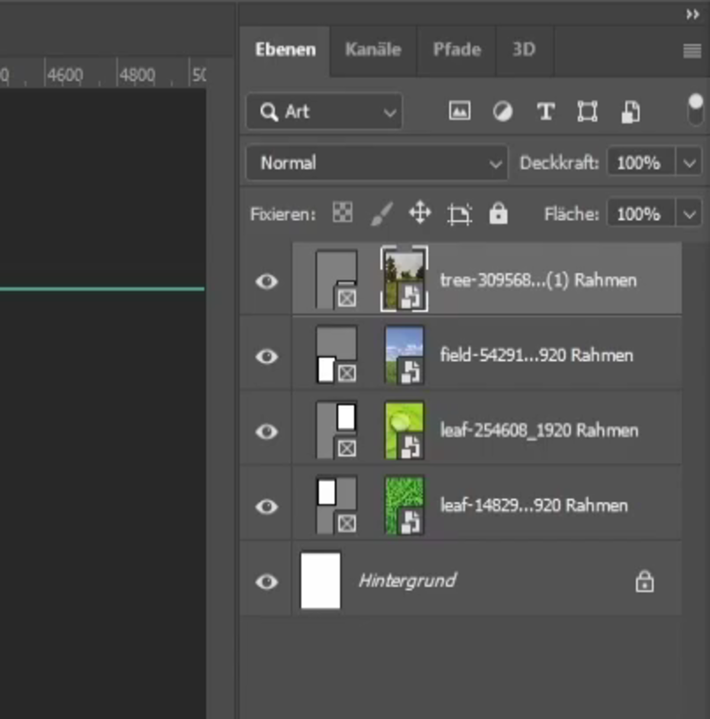Screen dimensions: 710x719
Task: Hide the Hintergrund layer
Action: pyautogui.click(x=267, y=582)
